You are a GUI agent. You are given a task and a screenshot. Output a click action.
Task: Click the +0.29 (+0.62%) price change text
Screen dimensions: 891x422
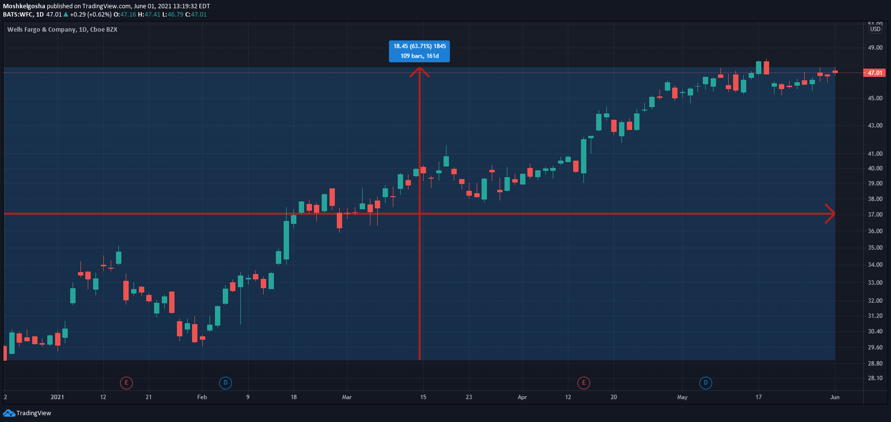point(91,15)
